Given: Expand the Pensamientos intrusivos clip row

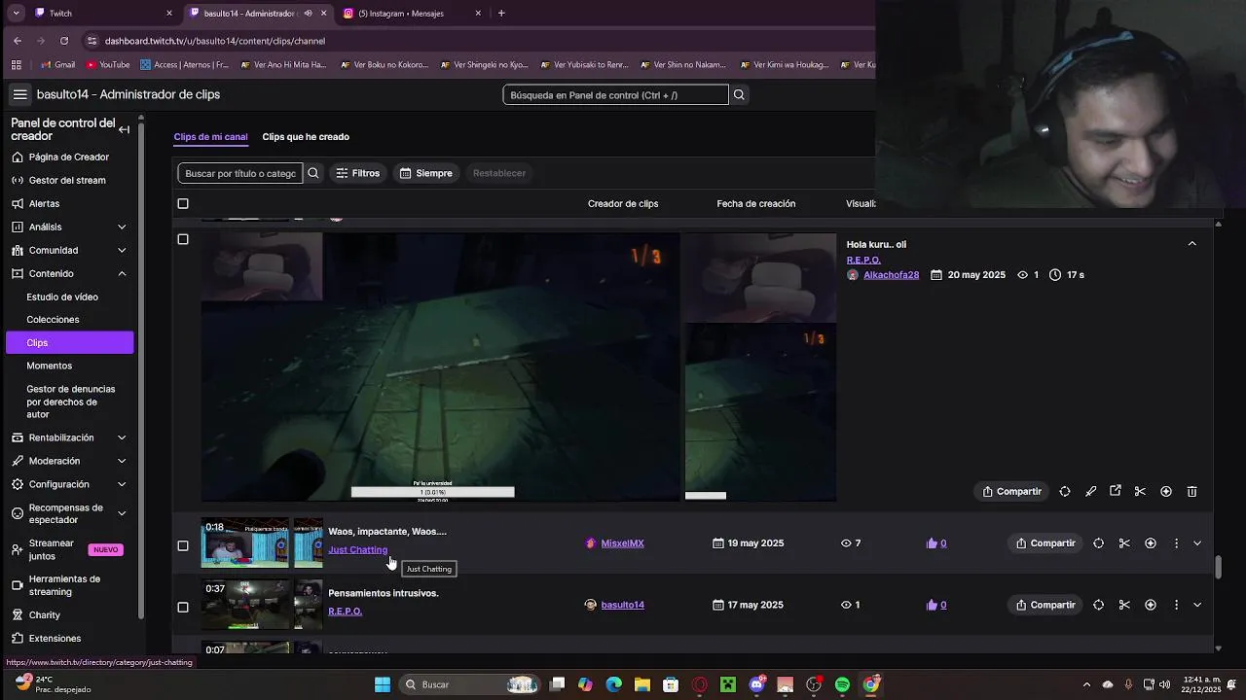Looking at the screenshot, I should pyautogui.click(x=1197, y=605).
